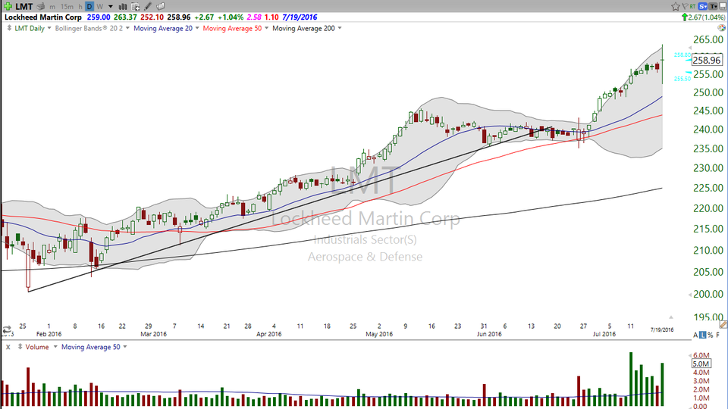Screen dimensions: 728x409
Task: Click the RT real-time indicator
Action: click(x=692, y=7)
